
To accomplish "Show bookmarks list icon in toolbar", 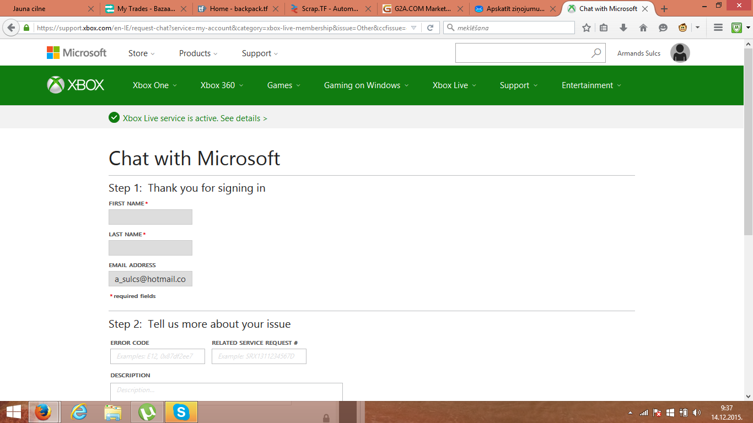I will coord(604,28).
